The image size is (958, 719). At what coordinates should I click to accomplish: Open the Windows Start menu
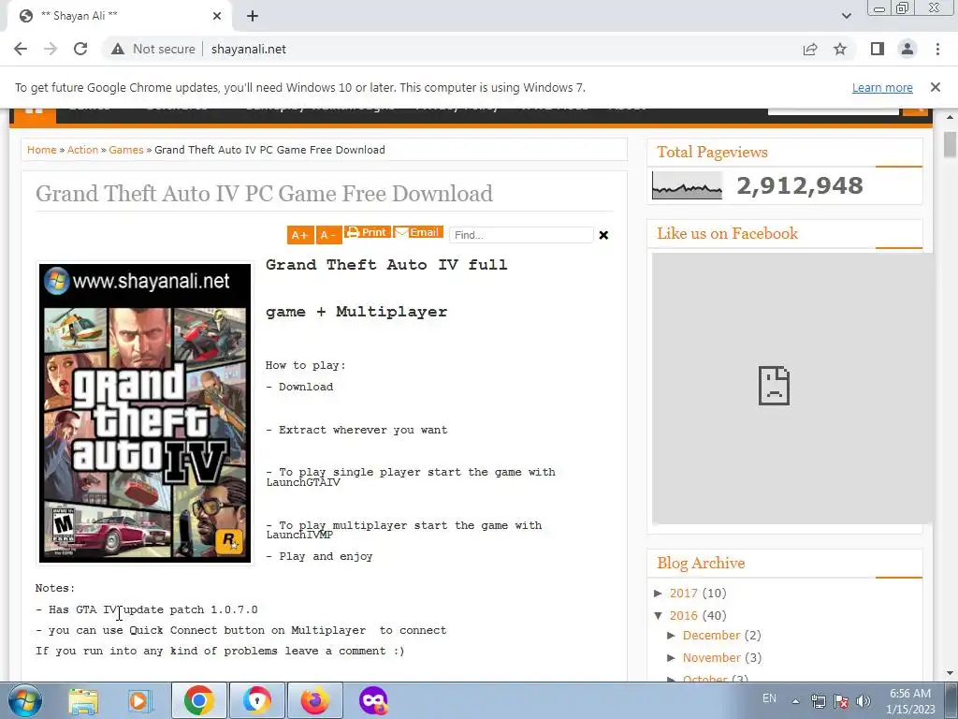(x=25, y=700)
